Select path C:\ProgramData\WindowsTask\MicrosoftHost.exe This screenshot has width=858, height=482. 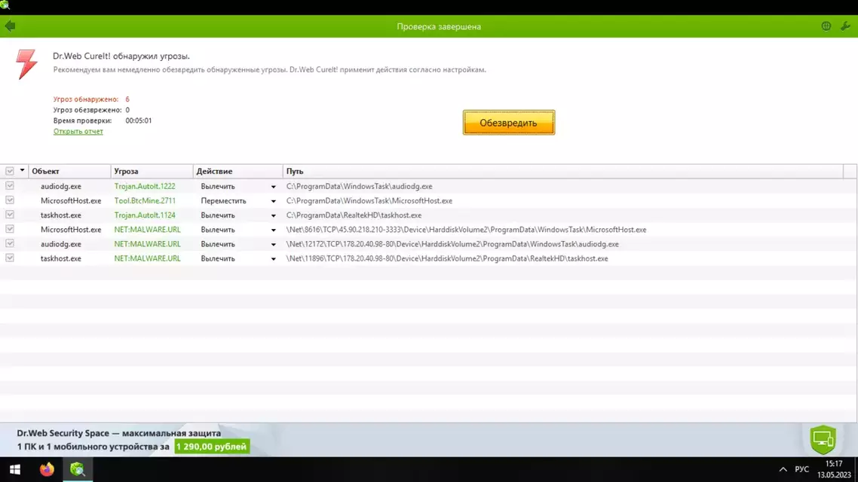point(369,200)
